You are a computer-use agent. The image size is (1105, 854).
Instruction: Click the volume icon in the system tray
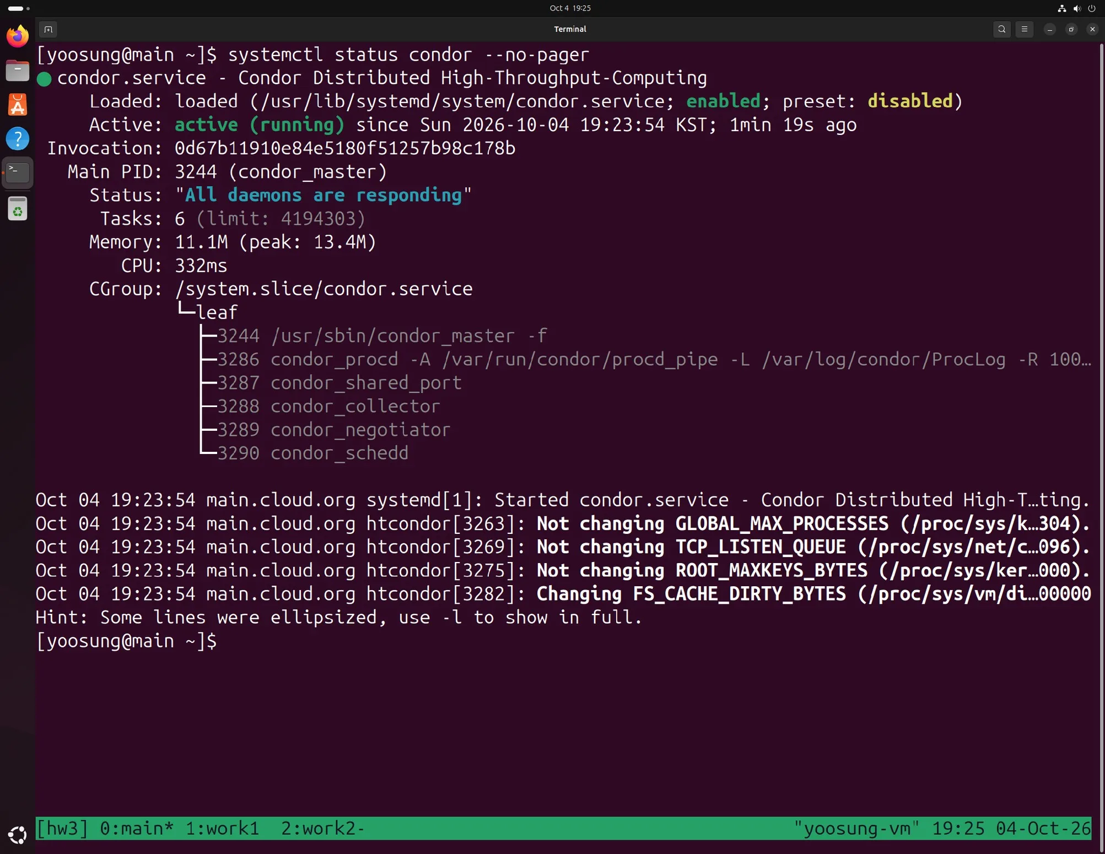pyautogui.click(x=1076, y=8)
